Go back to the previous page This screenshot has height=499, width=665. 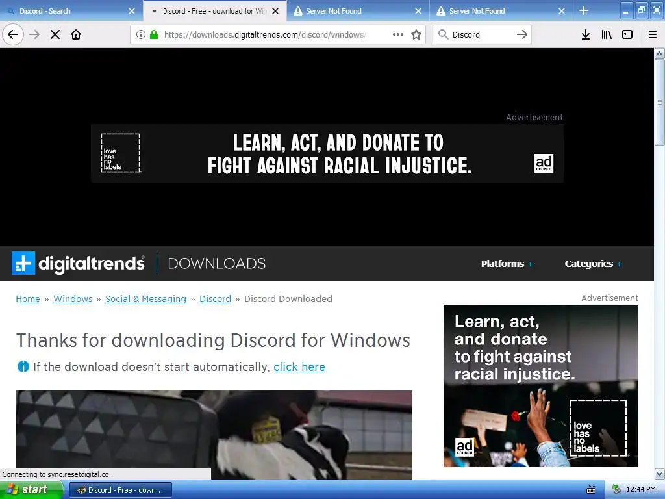13,34
